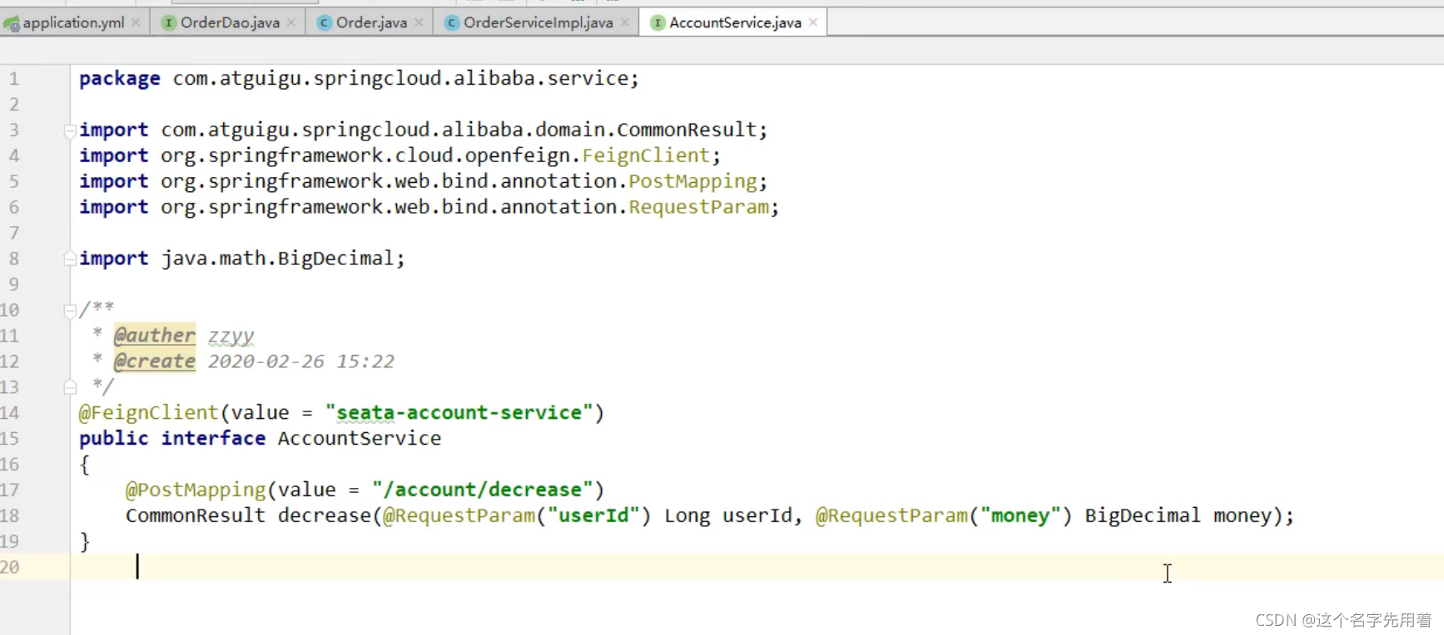Image resolution: width=1444 pixels, height=635 pixels.
Task: Click line number 20 in the gutter
Action: pyautogui.click(x=10, y=567)
